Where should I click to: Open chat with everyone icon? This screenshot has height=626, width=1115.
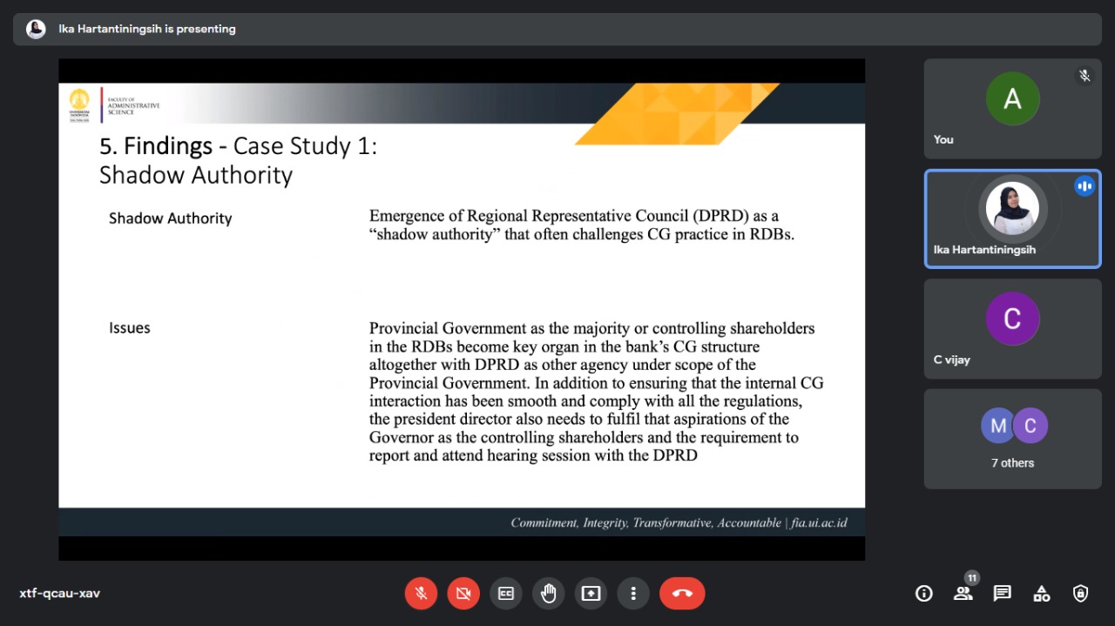1003,594
